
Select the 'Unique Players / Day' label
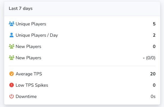click(37, 35)
